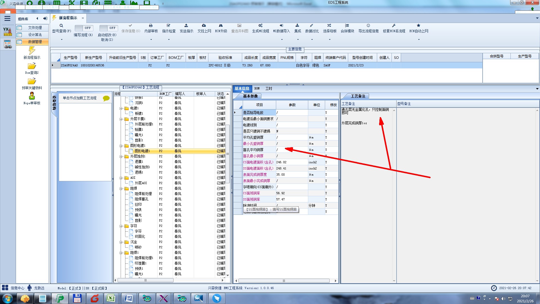
Task: Open dropdown arrow under 型号查询
Action: (x=62, y=39)
